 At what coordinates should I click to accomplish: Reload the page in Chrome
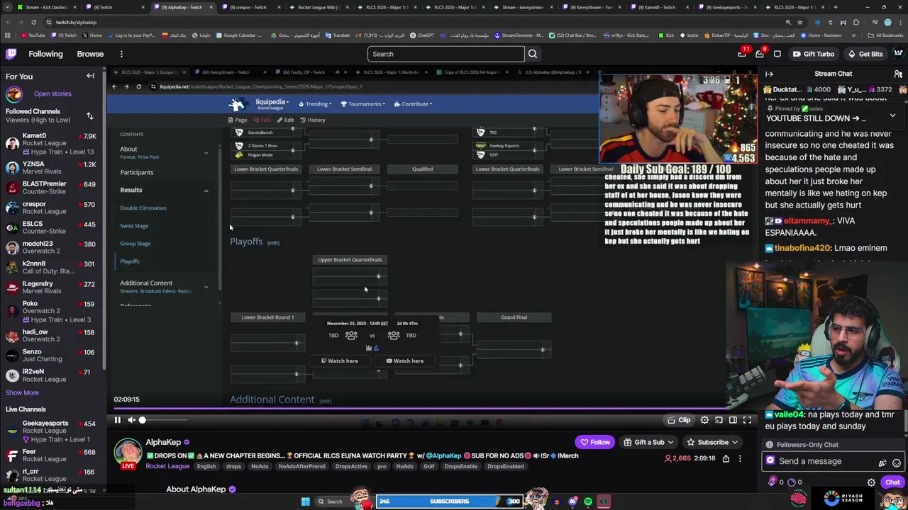pyautogui.click(x=33, y=22)
